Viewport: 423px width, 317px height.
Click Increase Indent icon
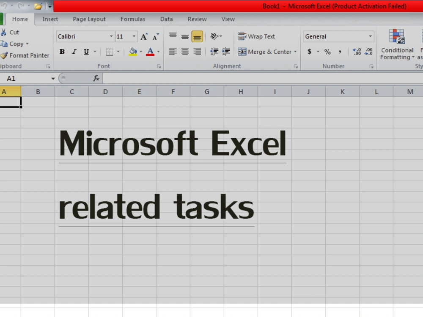pos(226,52)
